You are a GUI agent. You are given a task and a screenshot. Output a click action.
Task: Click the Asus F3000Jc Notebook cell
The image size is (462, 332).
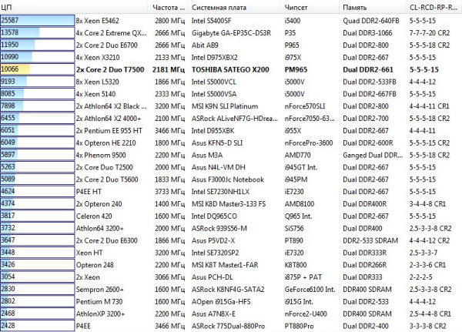click(x=228, y=179)
